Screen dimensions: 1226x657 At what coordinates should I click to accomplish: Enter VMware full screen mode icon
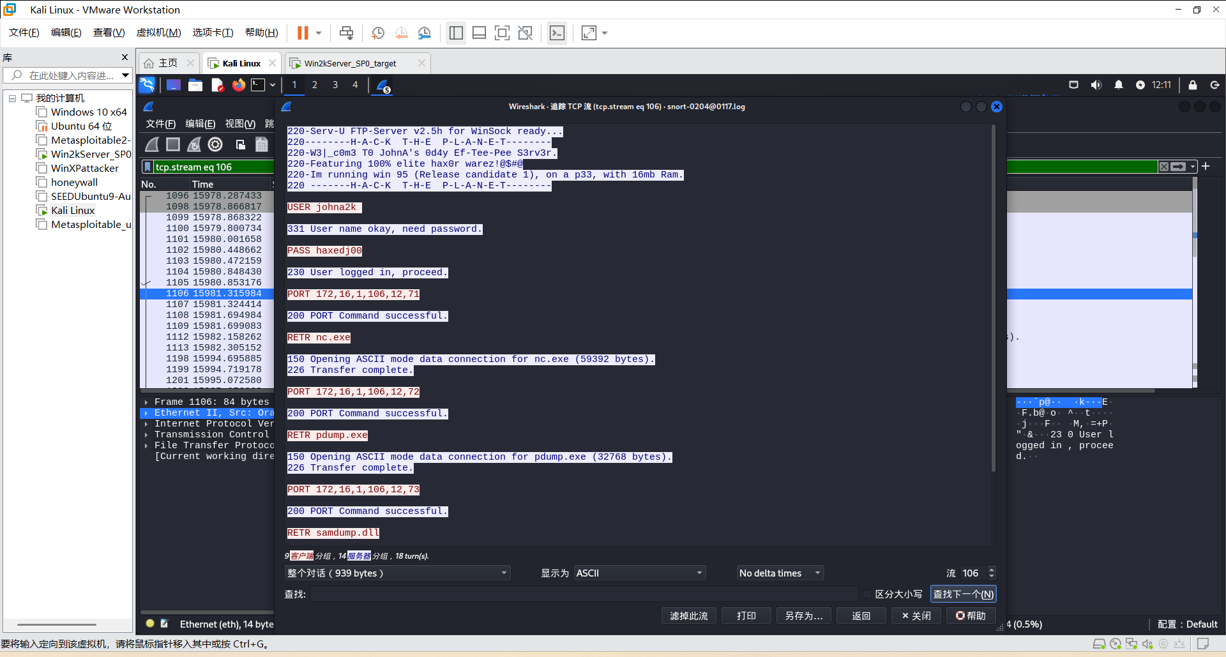(x=503, y=33)
